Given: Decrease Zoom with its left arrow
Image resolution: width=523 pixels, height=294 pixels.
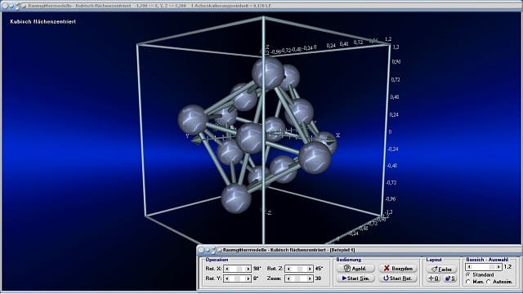Looking at the screenshot, I should (288, 278).
